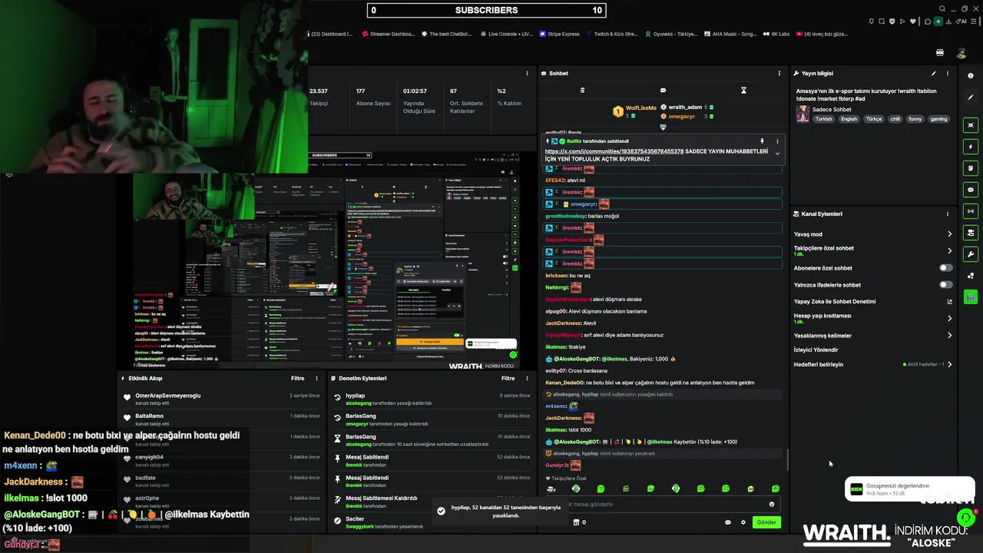Image resolution: width=983 pixels, height=553 pixels.
Task: Click the chat bubble icon beside Gönder
Action: coord(728,522)
